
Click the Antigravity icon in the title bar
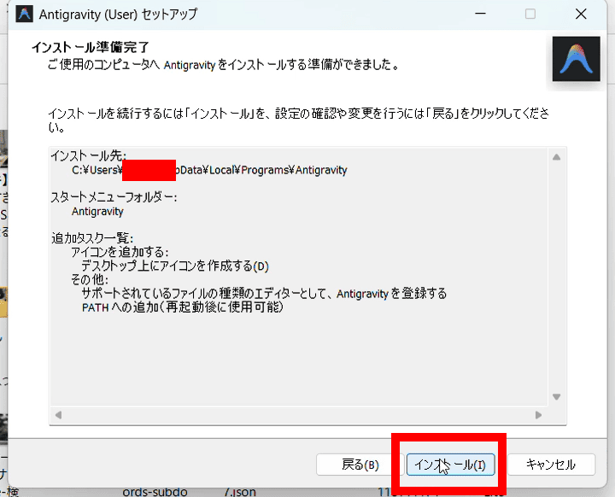[25, 15]
